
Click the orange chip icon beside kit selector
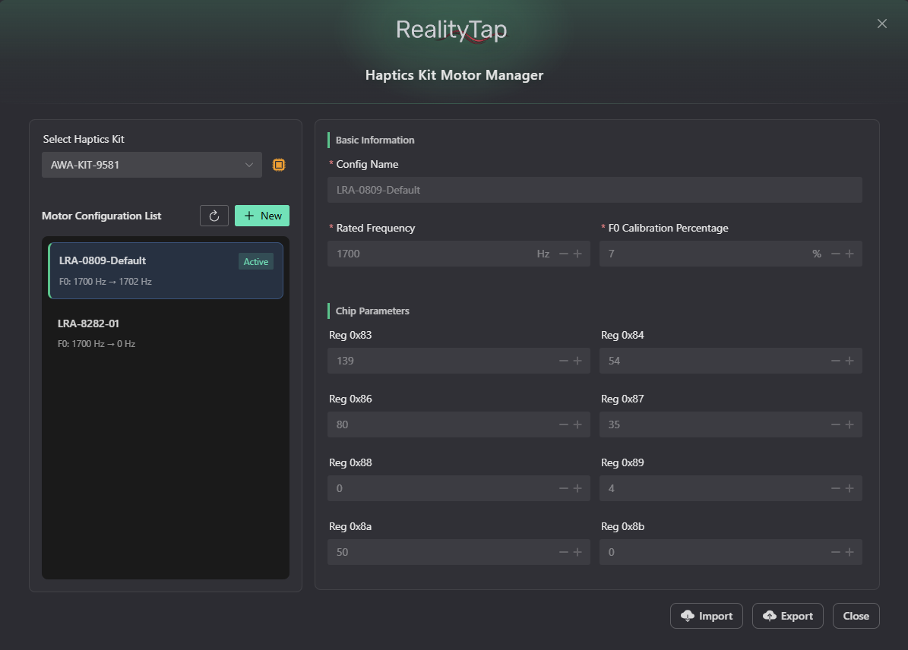pyautogui.click(x=279, y=165)
